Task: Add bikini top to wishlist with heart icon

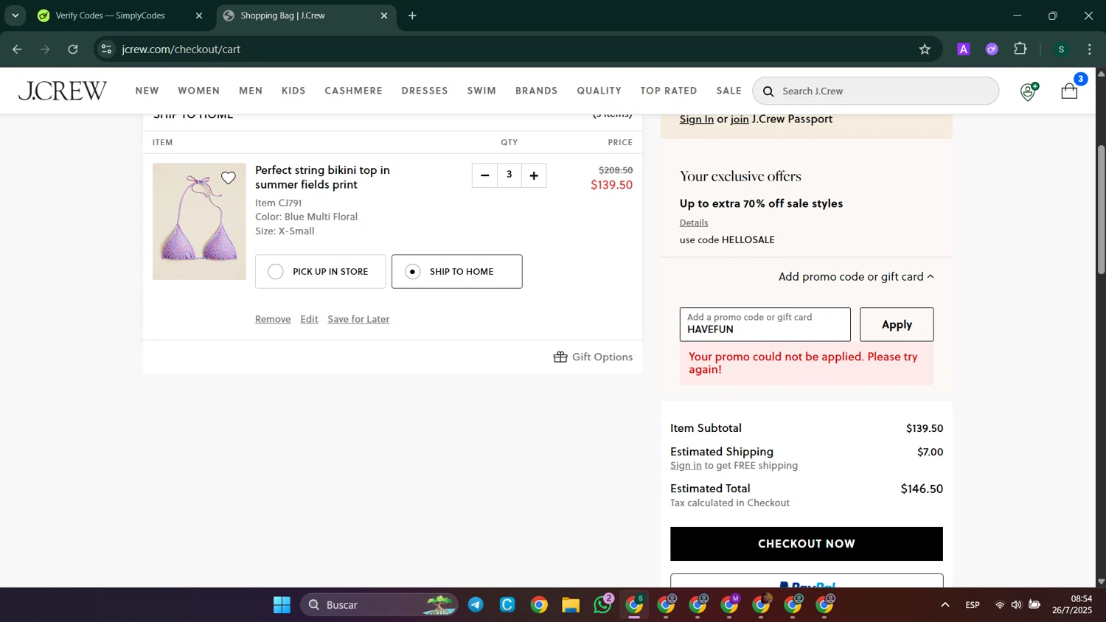Action: click(x=229, y=178)
